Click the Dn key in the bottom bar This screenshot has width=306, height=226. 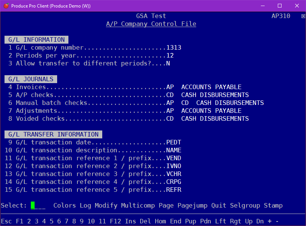260,221
